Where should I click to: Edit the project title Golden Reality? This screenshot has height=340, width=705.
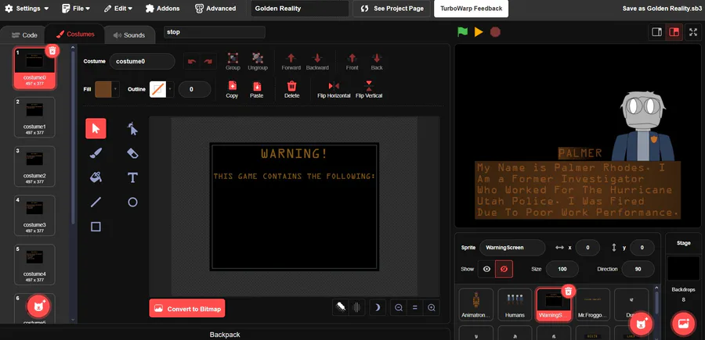tap(300, 8)
